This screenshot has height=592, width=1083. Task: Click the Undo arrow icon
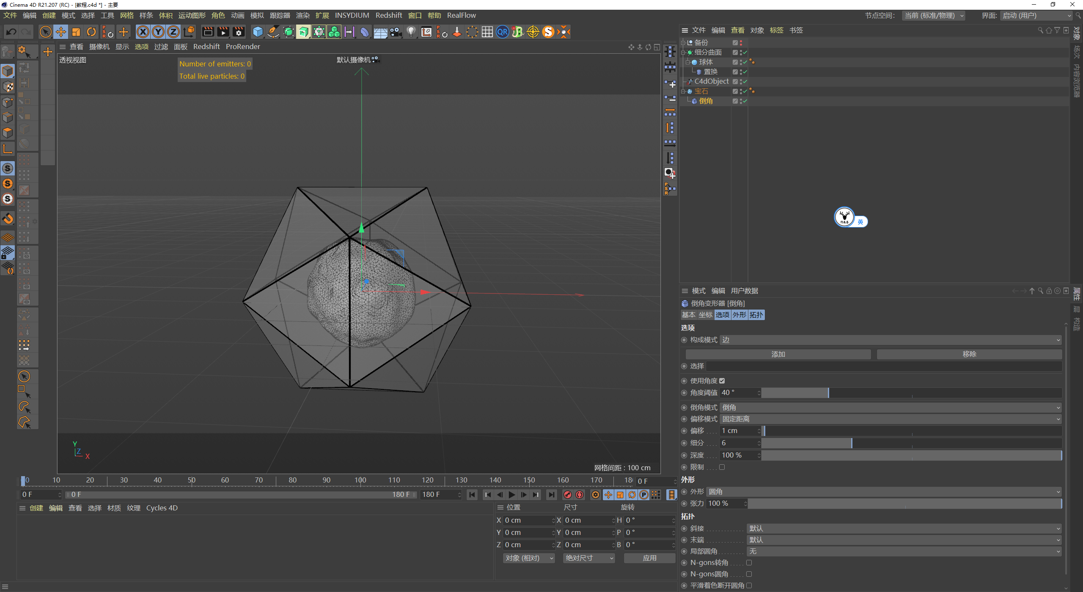11,32
